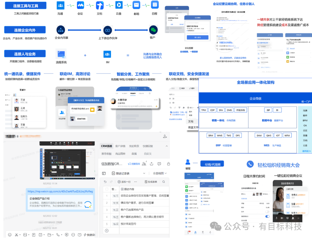Click the search magnifier in table toolbar
The image size is (312, 239).
pos(164,182)
